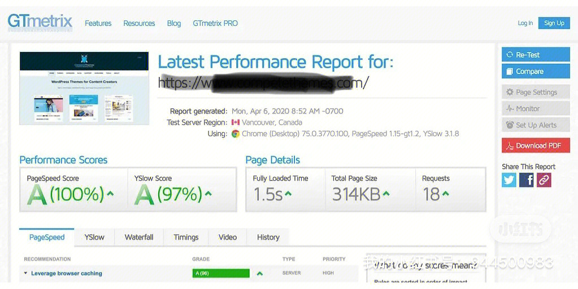
Task: Re-Test the page performance
Action: (536, 55)
